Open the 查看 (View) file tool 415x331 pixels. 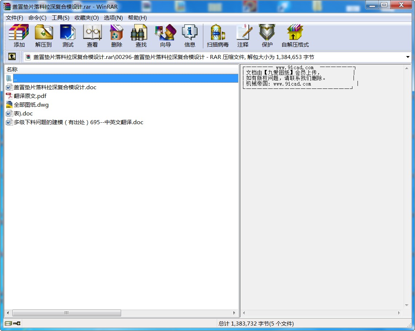(x=92, y=36)
